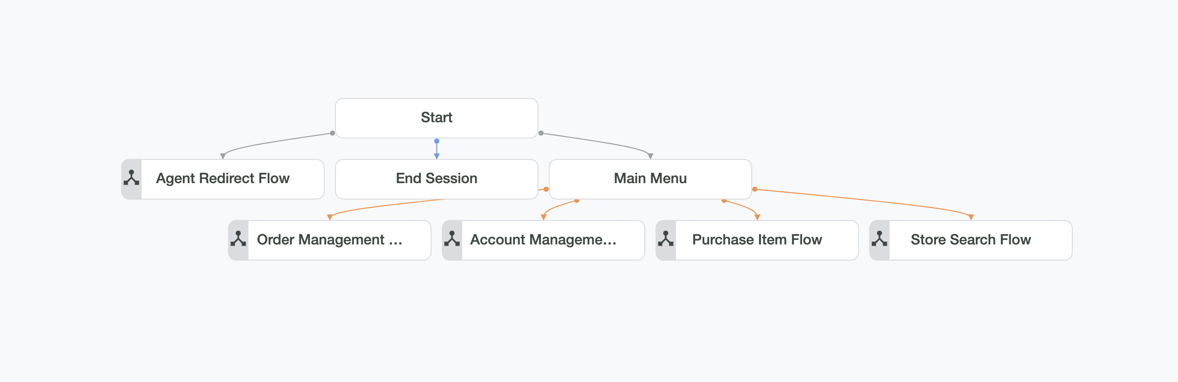
Task: Click the Purchase Item Flow icon
Action: tap(665, 239)
